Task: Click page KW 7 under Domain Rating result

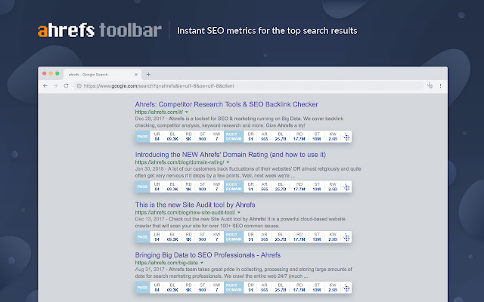Action: pyautogui.click(x=217, y=186)
